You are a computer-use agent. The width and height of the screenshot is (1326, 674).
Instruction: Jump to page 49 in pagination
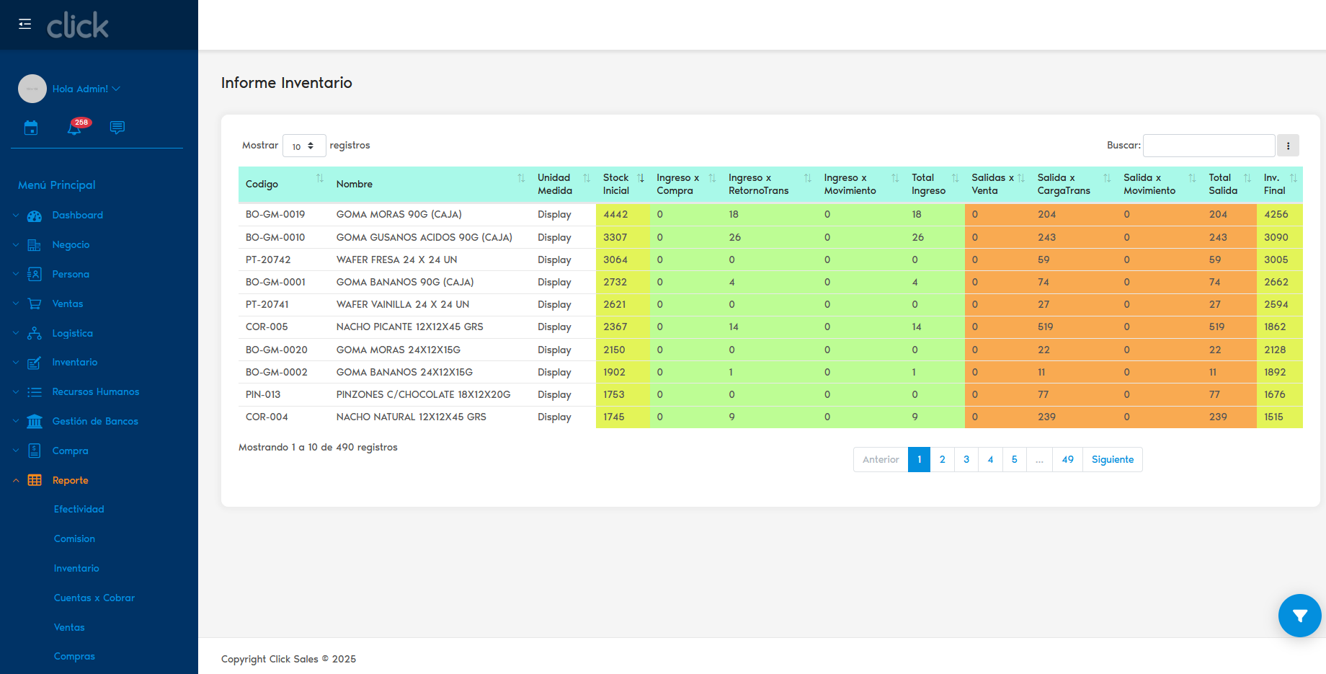click(x=1067, y=460)
